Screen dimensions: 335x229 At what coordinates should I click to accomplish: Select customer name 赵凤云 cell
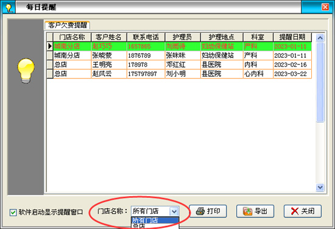coord(109,74)
